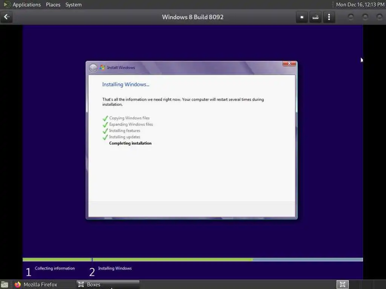Image resolution: width=386 pixels, height=289 pixels.
Task: Click the first window control circle in Boxes header
Action: click(x=351, y=17)
